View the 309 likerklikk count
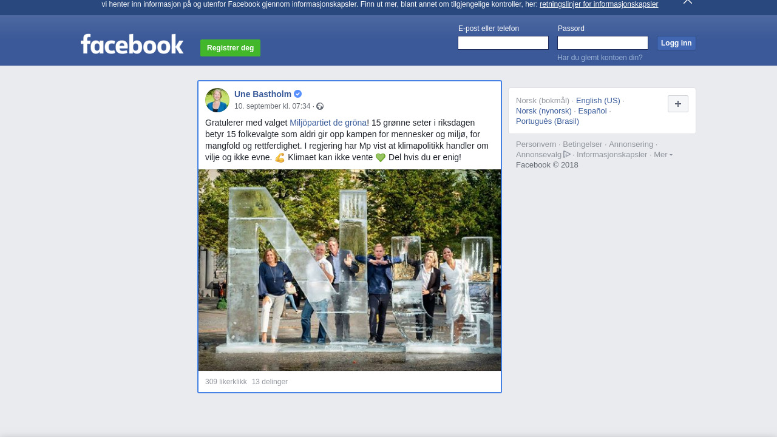Image resolution: width=777 pixels, height=437 pixels. click(226, 382)
